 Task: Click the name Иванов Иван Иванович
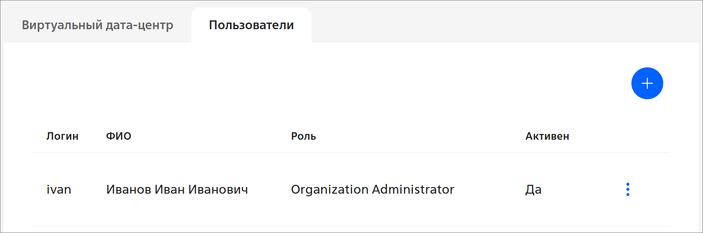(x=177, y=190)
